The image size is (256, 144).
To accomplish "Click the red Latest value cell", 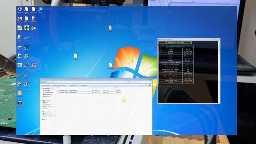I will tap(188, 83).
